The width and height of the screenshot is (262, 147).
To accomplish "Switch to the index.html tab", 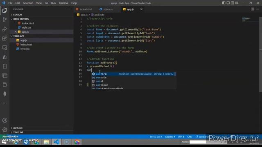I will click(x=85, y=9).
